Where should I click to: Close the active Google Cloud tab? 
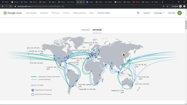[x=84, y=2]
